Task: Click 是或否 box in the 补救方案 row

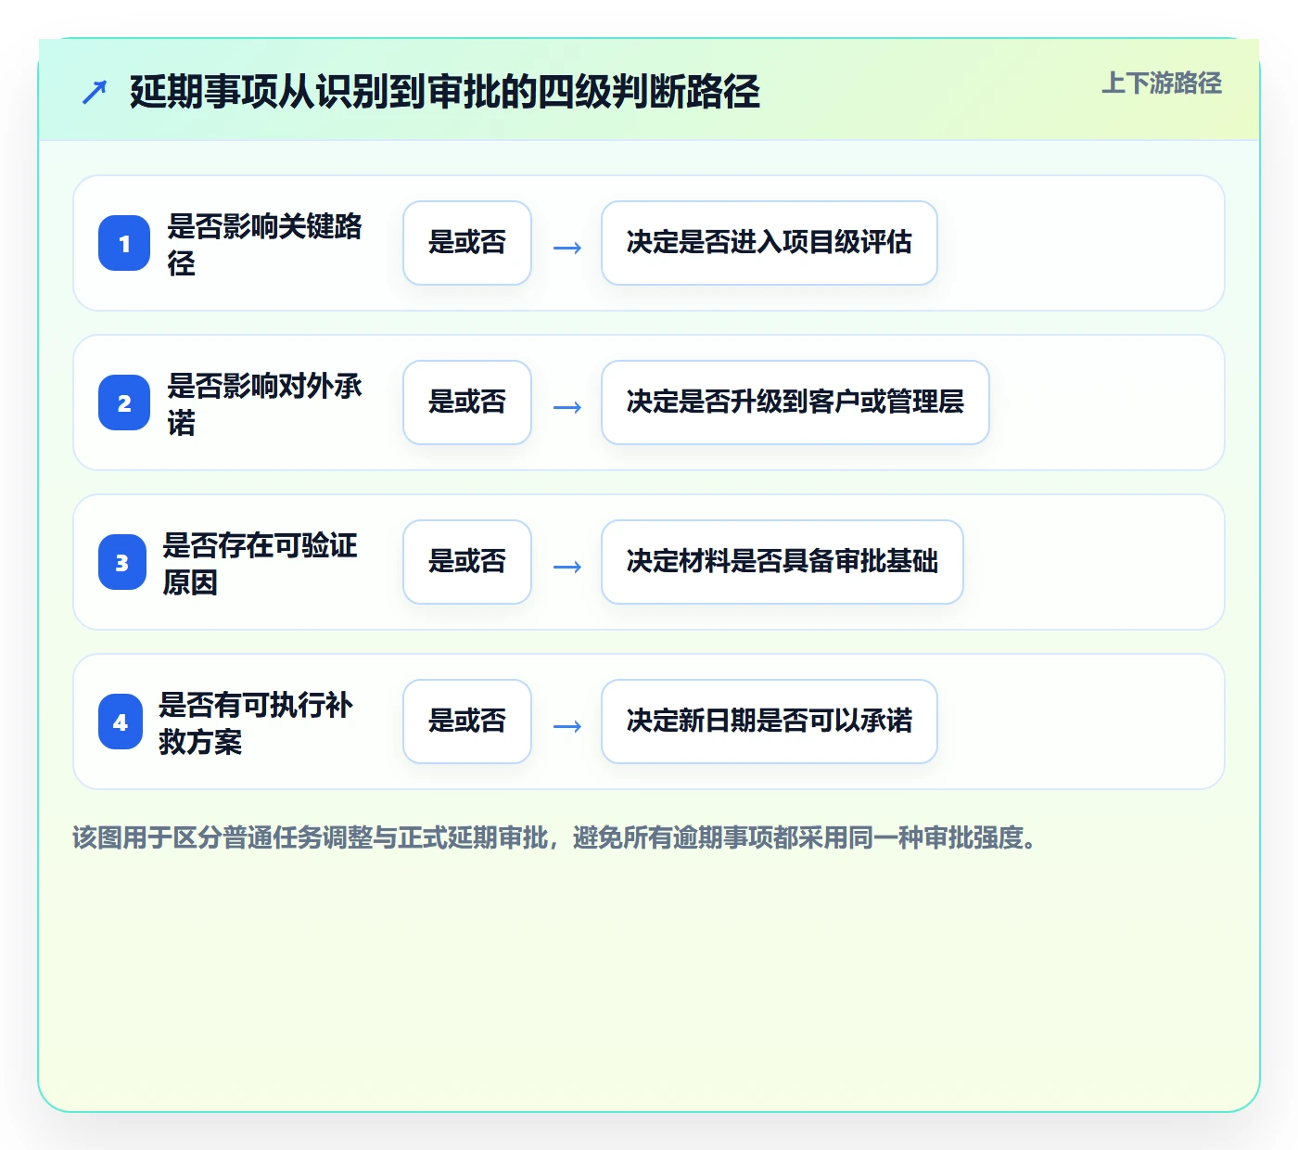Action: pos(467,722)
